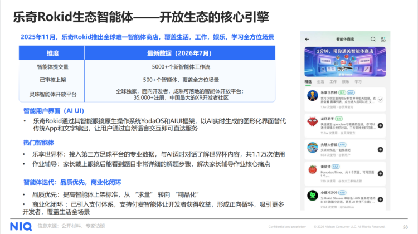The image size is (418, 234).
Task: Click the page number 28
Action: 405,227
